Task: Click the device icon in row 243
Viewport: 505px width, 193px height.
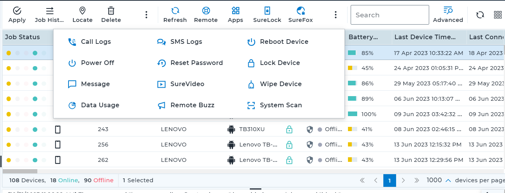Action: click(58, 129)
